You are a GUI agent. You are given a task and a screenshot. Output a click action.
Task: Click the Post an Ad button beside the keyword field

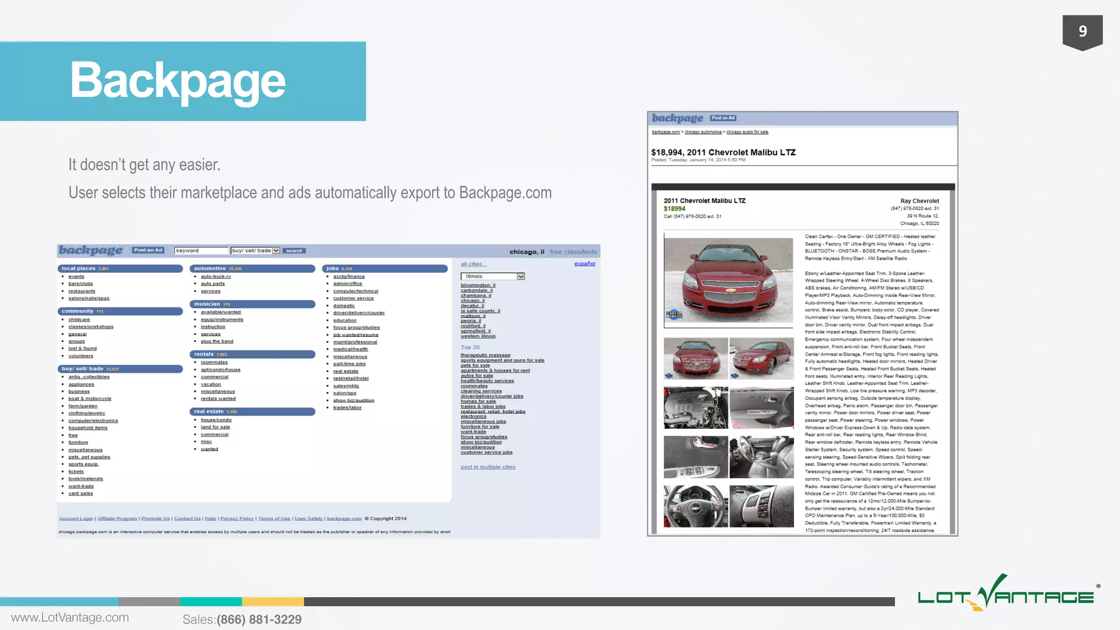(148, 250)
